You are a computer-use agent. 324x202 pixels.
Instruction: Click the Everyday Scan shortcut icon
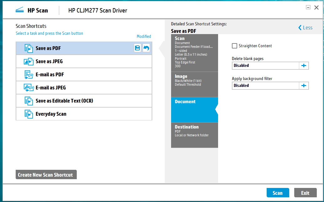click(29, 114)
